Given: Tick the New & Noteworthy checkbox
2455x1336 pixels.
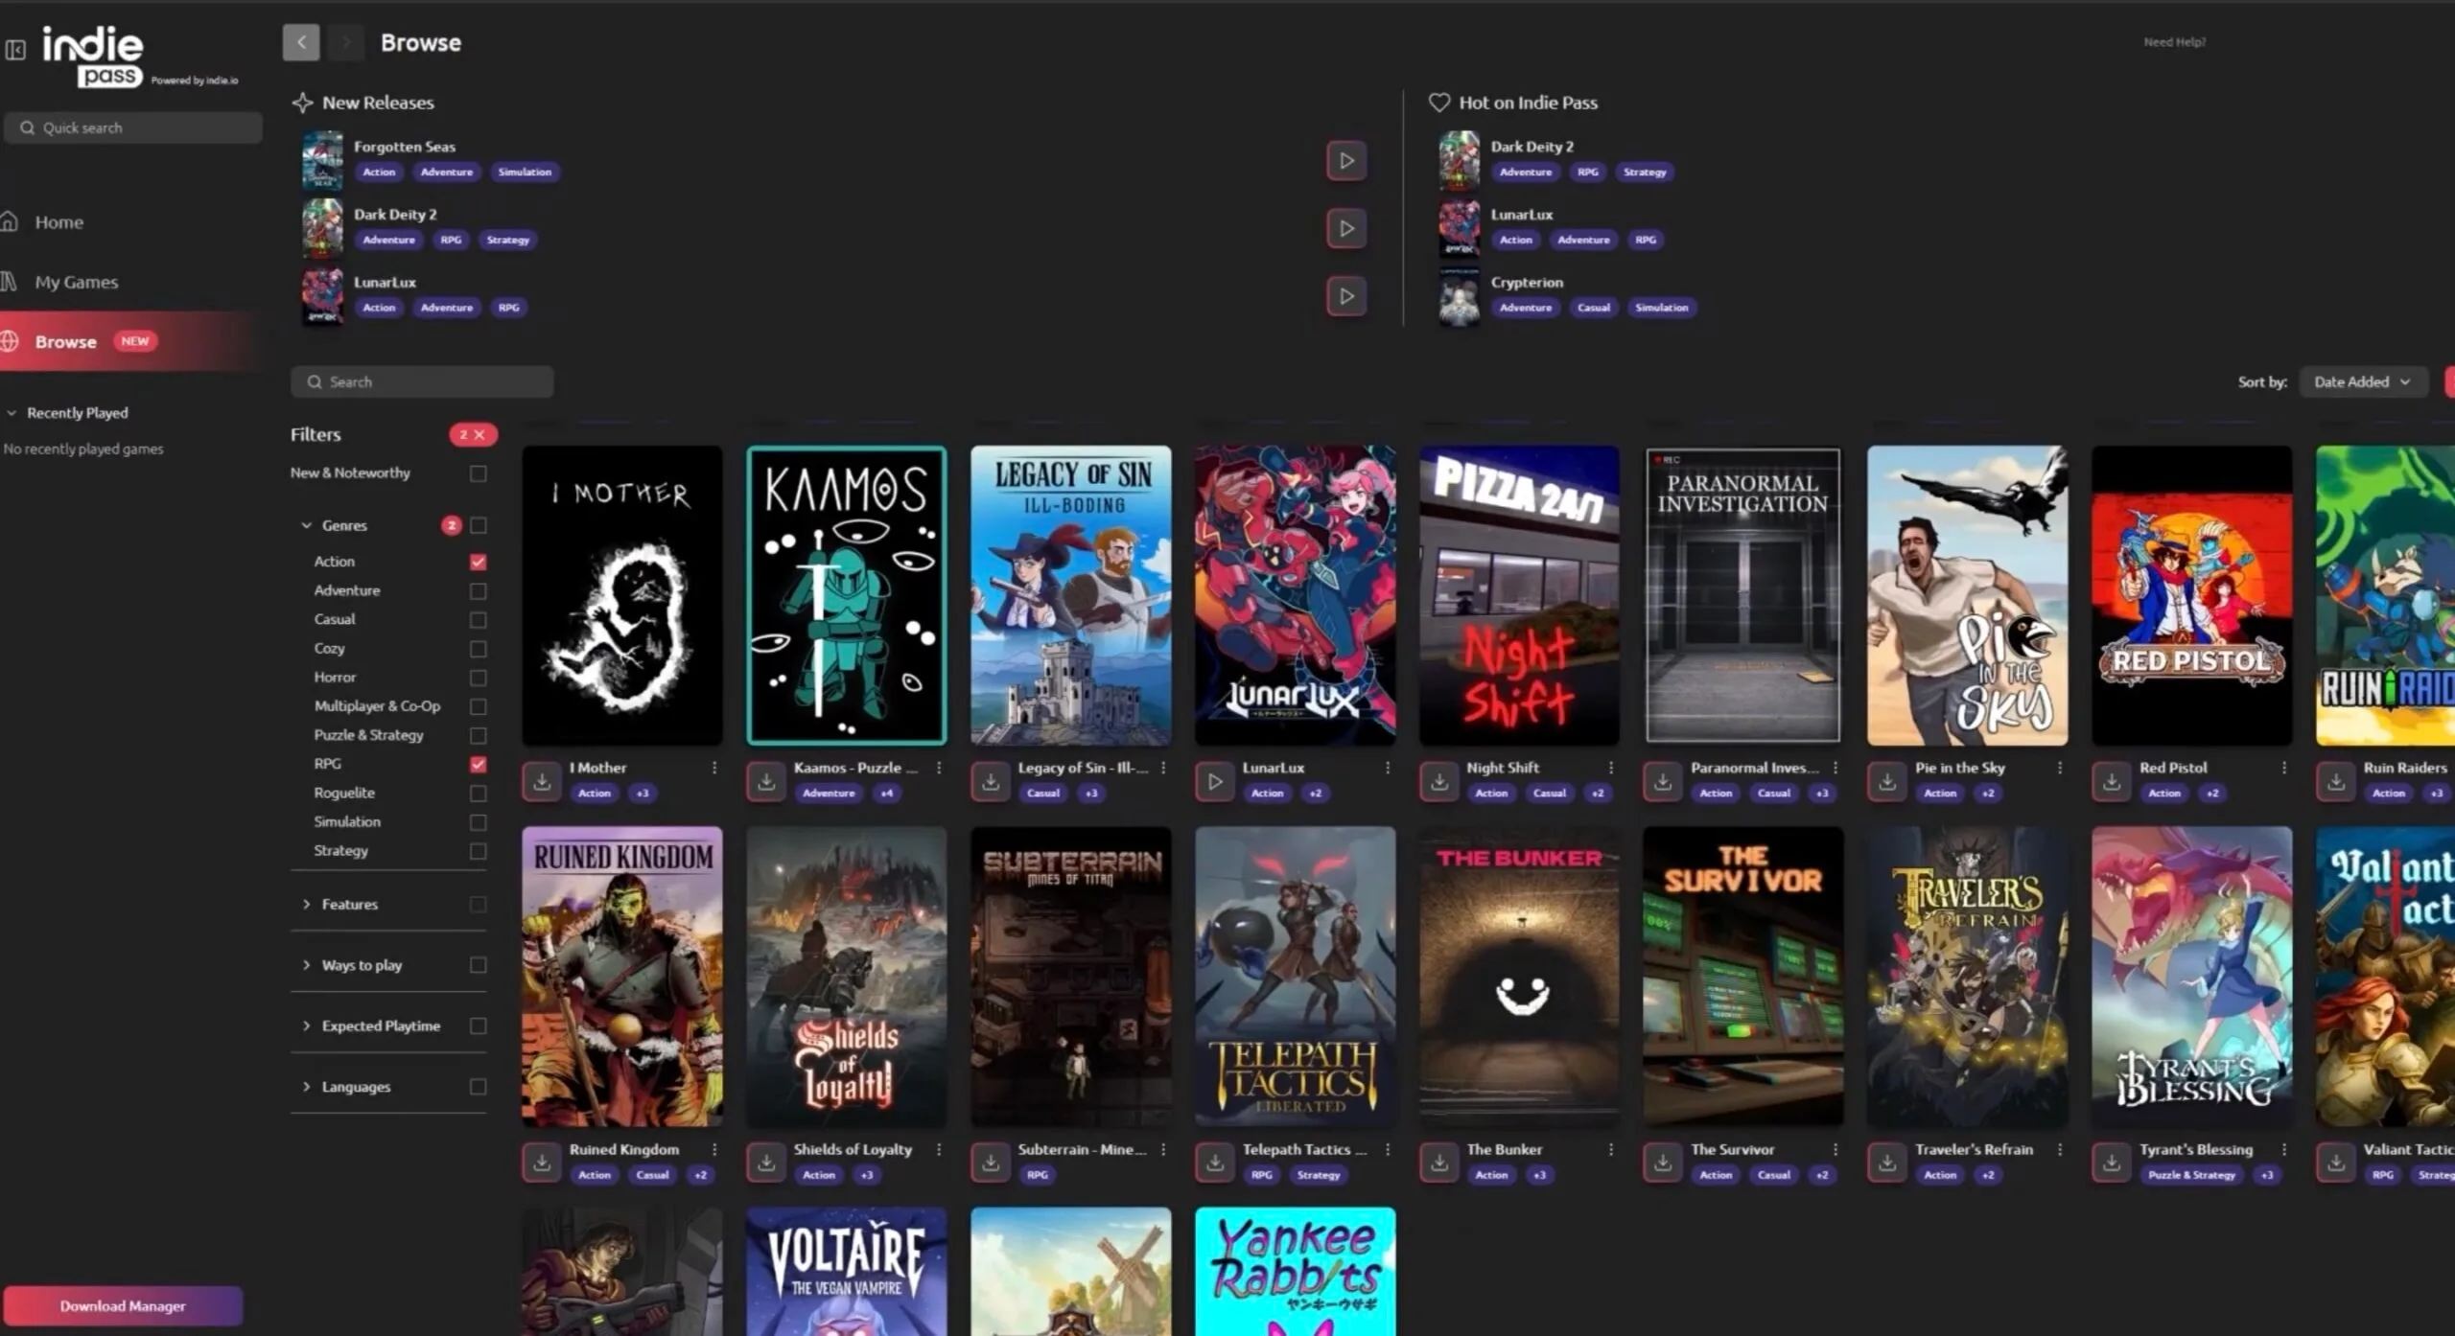Looking at the screenshot, I should (x=478, y=473).
